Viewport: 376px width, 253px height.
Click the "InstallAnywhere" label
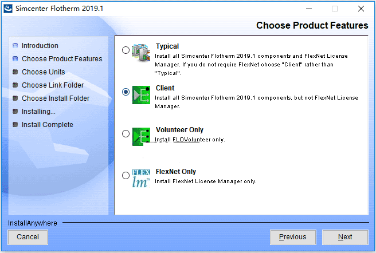click(x=33, y=223)
